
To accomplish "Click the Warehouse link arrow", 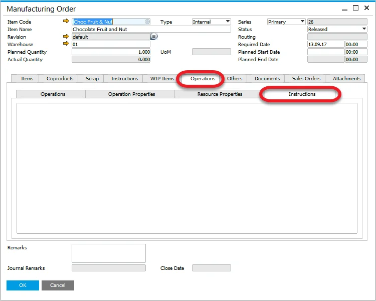I will tap(66, 44).
